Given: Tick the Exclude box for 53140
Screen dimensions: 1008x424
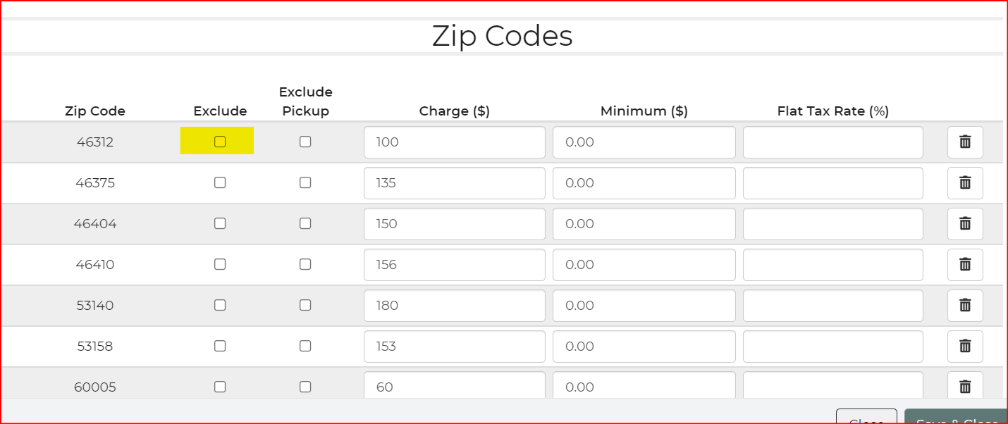Looking at the screenshot, I should (x=220, y=305).
